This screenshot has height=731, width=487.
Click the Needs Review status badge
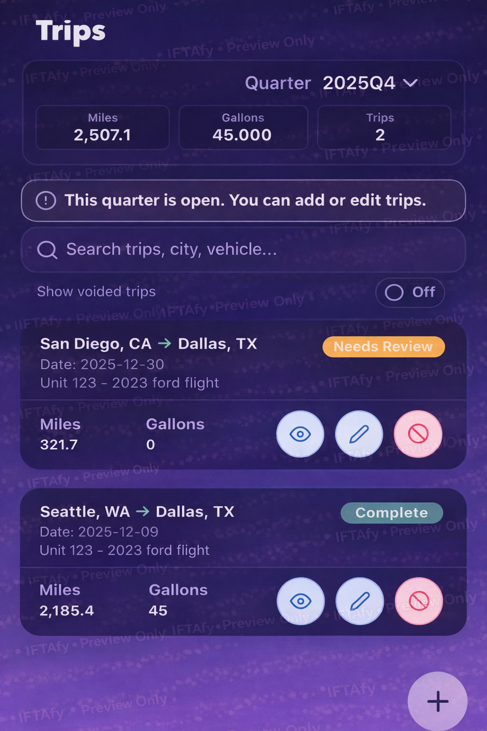point(383,346)
